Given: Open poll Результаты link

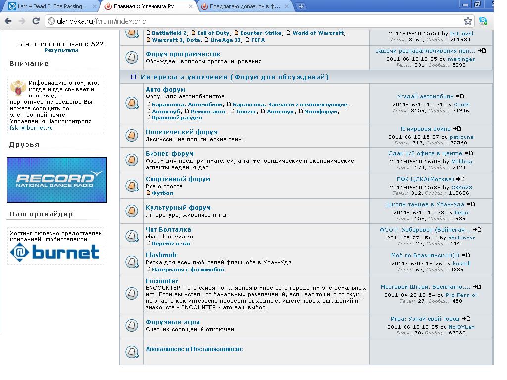Looking at the screenshot, I should 61,50.
